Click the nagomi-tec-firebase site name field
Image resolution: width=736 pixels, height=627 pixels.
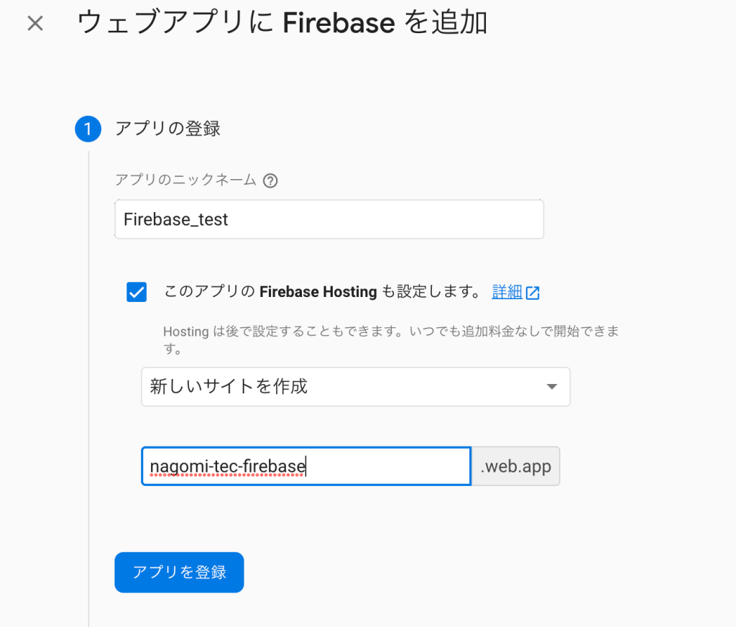[x=227, y=467]
